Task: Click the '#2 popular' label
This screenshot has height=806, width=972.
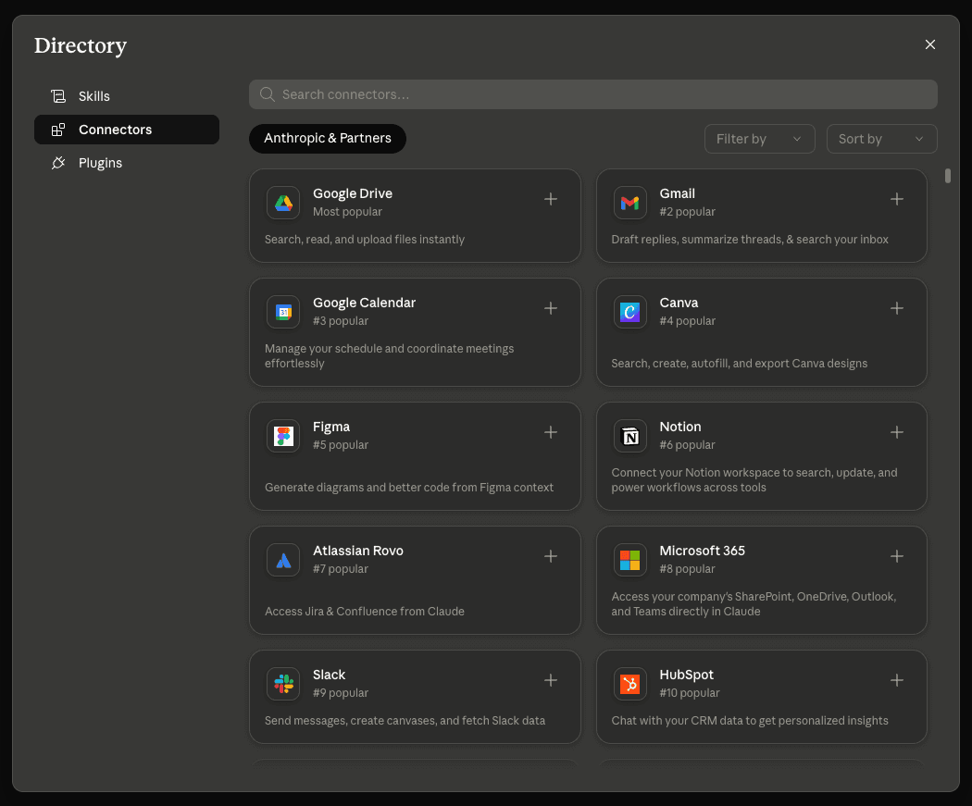Action: 687,211
